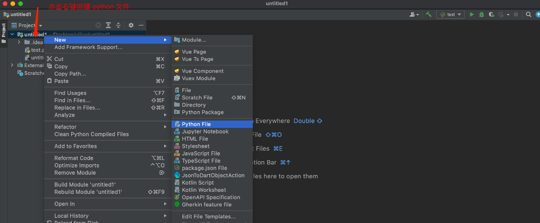
Task: Click the HTML File icon in the New submenu
Action: pyautogui.click(x=177, y=139)
